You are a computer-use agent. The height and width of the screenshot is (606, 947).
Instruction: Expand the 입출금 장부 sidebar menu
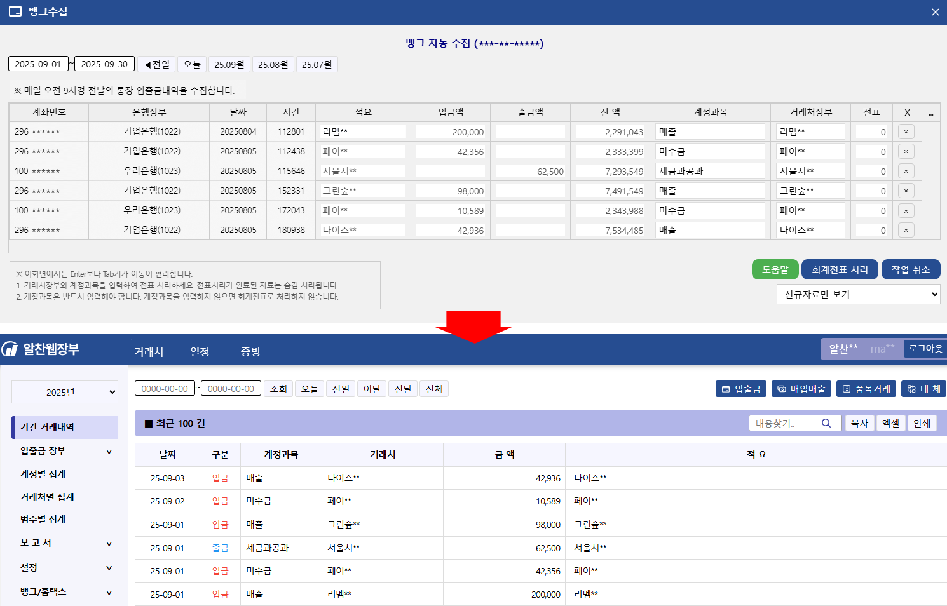pos(65,451)
